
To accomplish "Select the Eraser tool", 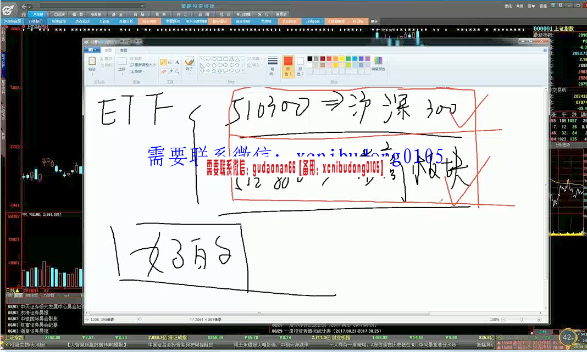I will 163,71.
